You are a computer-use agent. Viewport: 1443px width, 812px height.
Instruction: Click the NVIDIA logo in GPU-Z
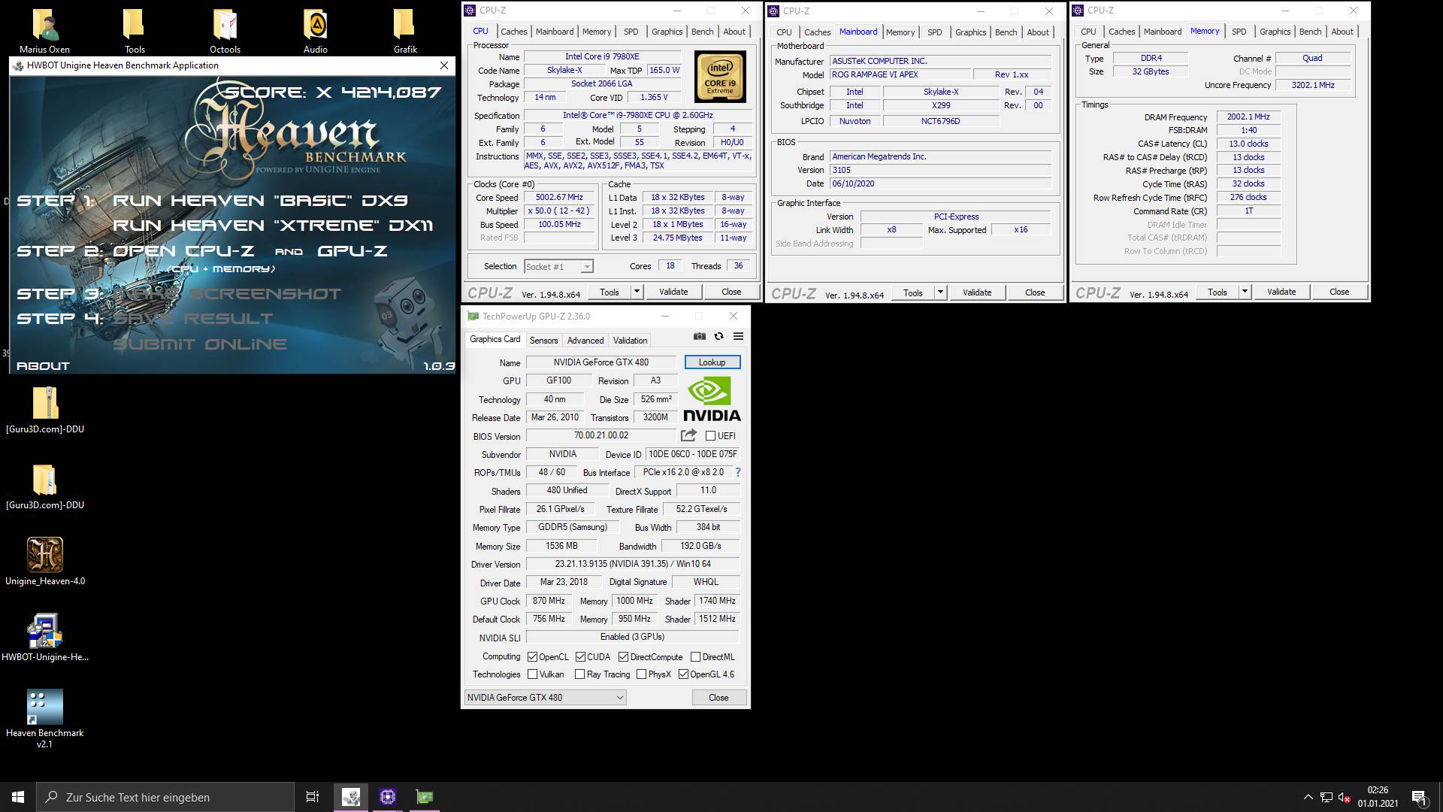coord(712,399)
